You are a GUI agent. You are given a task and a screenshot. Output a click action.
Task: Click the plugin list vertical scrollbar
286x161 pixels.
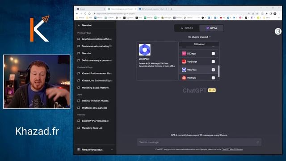219,71
